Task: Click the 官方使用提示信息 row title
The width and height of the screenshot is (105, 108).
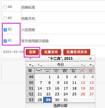Action: click(35, 41)
